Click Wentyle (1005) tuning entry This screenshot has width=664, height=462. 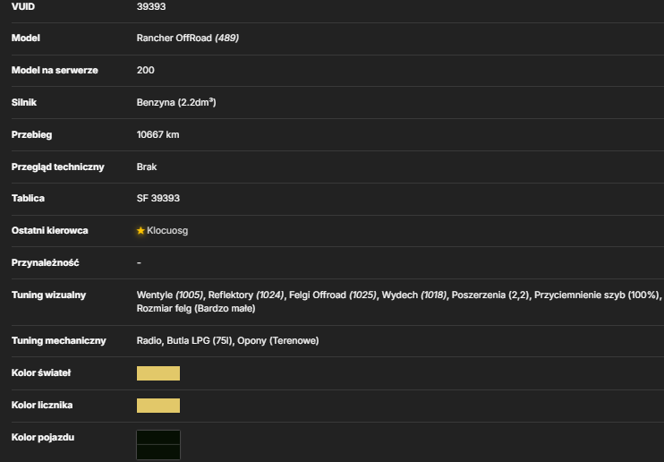[169, 295]
